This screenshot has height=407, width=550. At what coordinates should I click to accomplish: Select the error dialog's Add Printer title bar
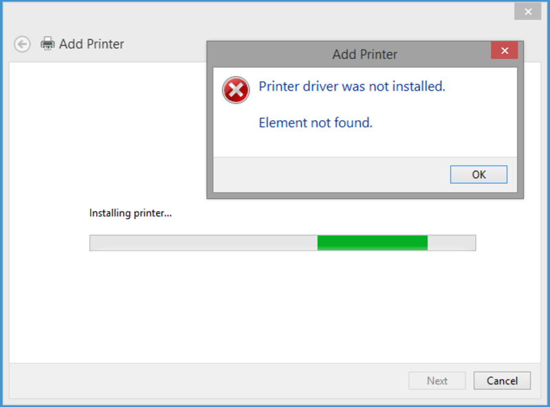pyautogui.click(x=364, y=54)
